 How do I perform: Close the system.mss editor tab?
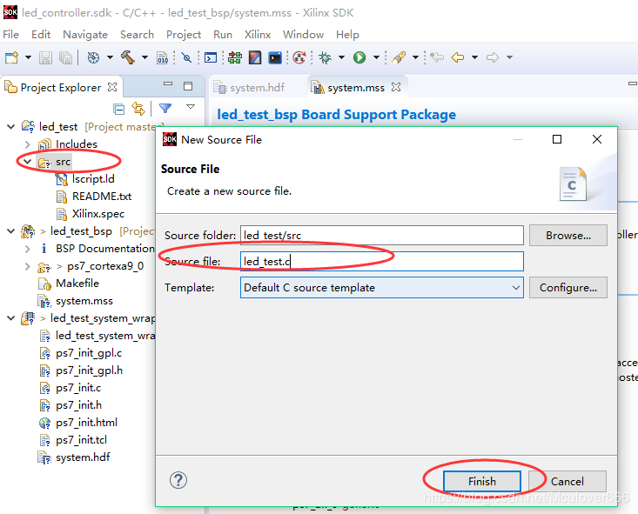(x=396, y=87)
